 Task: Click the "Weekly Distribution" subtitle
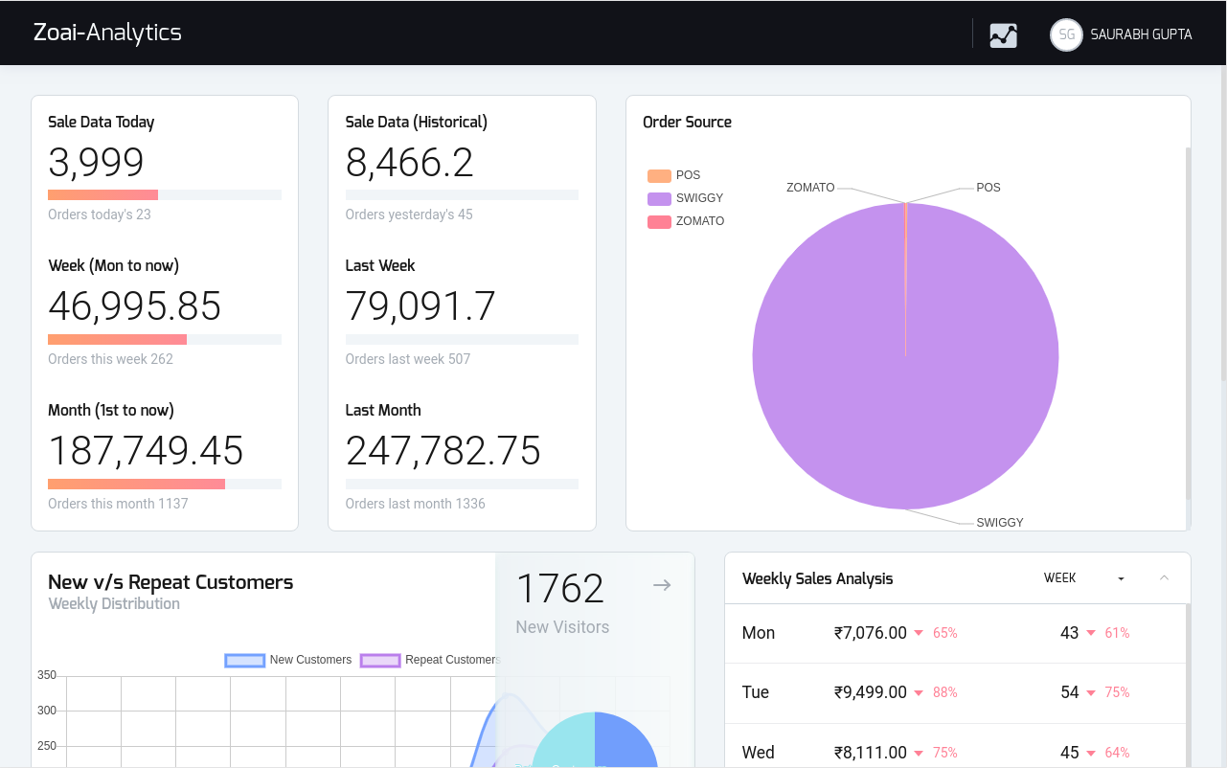(114, 603)
